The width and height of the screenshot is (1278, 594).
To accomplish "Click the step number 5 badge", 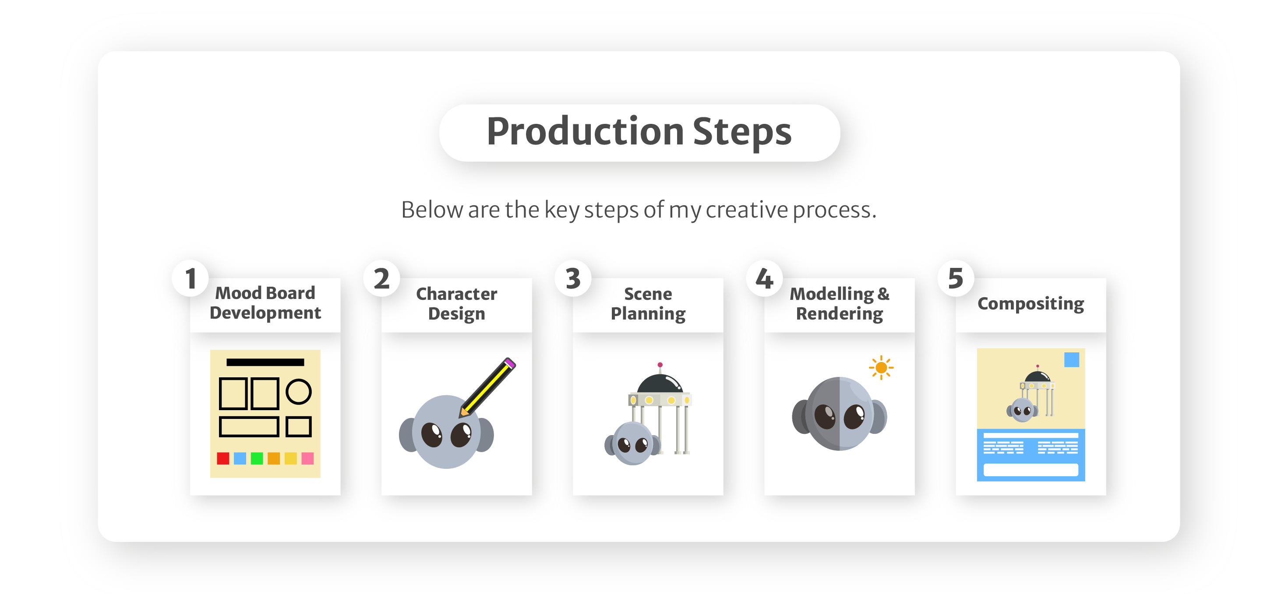I will click(956, 279).
